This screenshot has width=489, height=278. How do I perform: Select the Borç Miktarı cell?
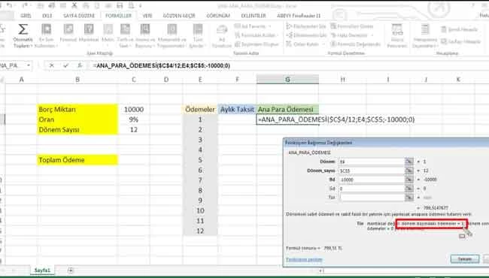coord(77,109)
